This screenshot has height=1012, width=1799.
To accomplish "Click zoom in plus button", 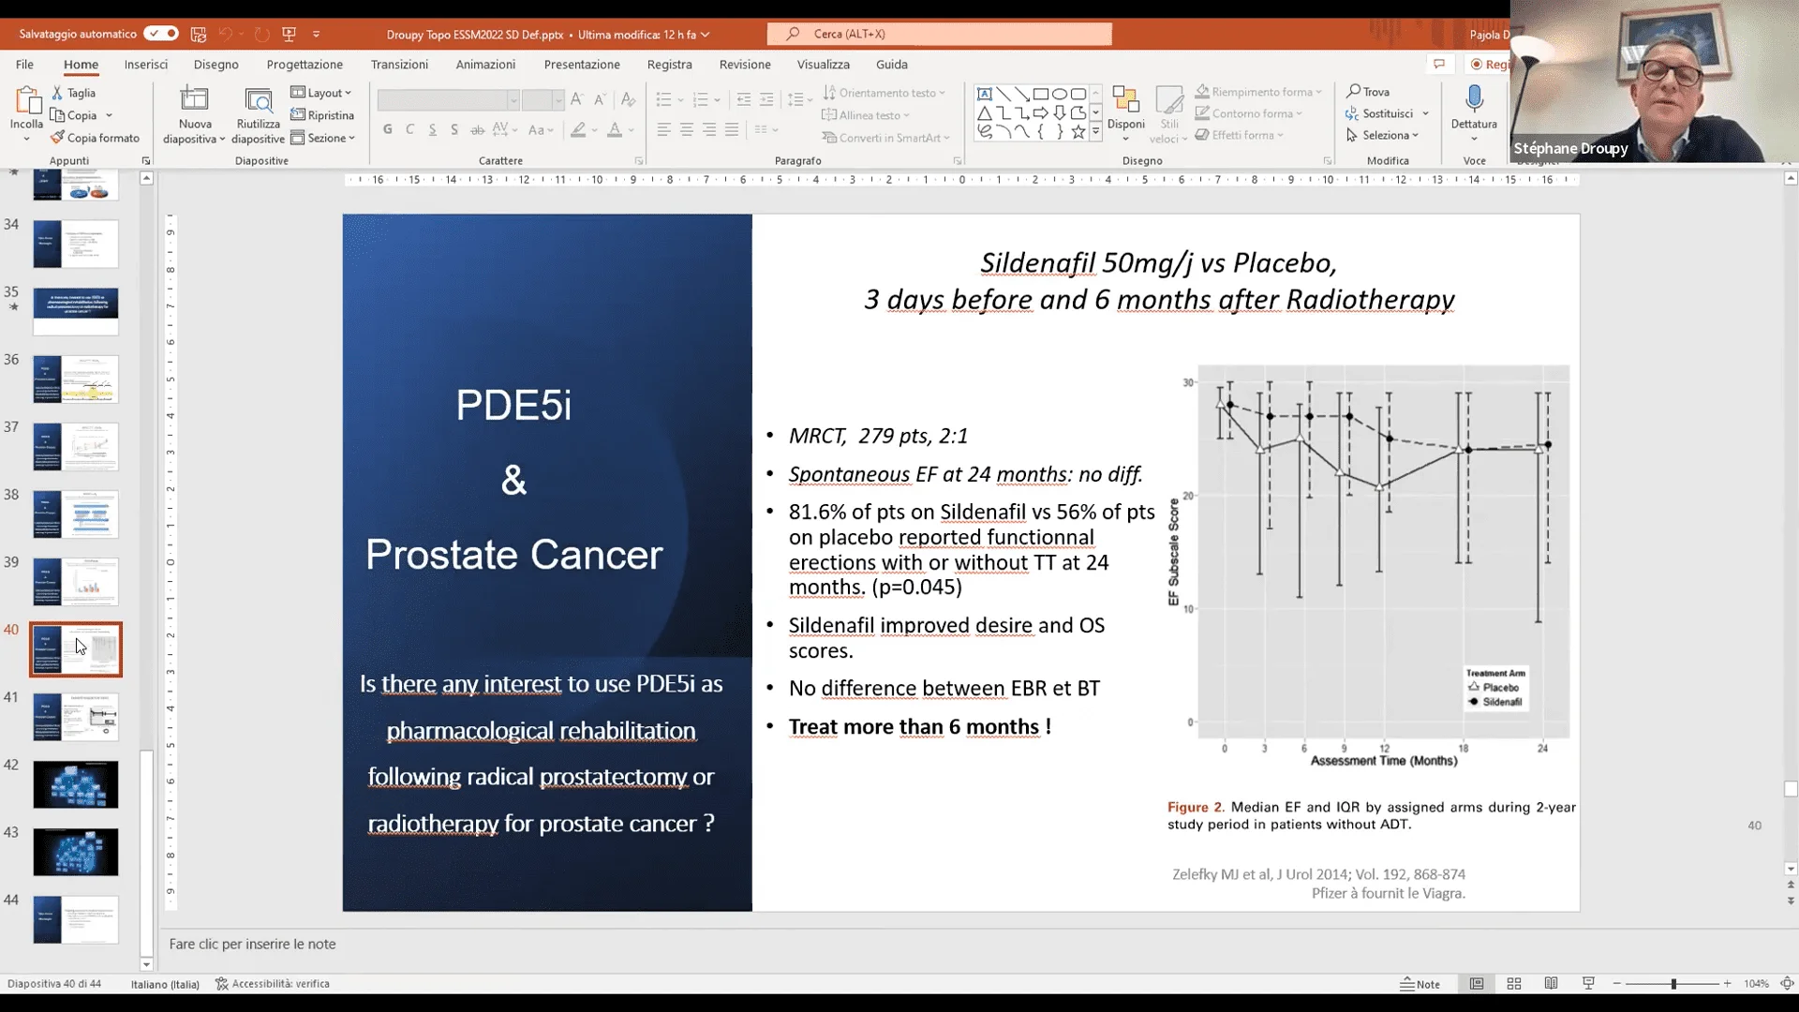I will 1727,984.
